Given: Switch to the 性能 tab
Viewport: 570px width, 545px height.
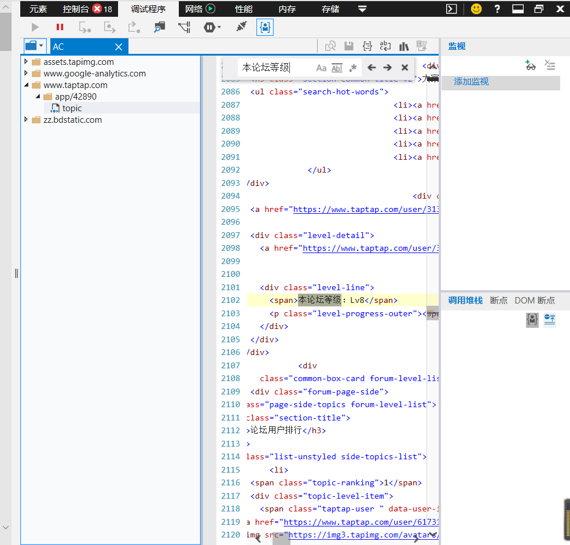Looking at the screenshot, I should click(x=244, y=9).
